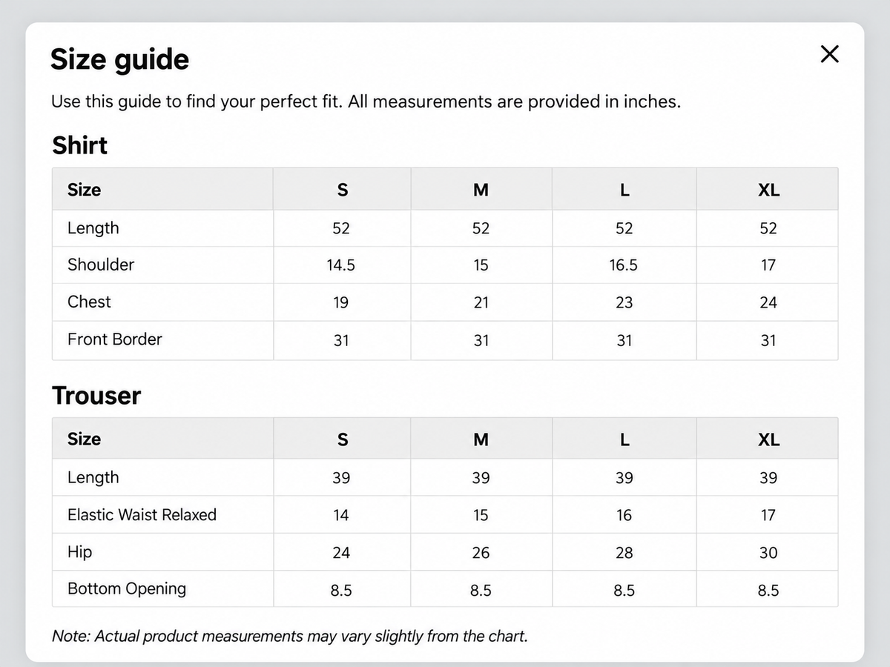Click the L column header in Trouser table
This screenshot has height=667, width=890.
coord(624,439)
